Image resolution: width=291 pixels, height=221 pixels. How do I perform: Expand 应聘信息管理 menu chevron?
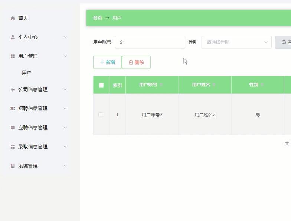point(65,128)
